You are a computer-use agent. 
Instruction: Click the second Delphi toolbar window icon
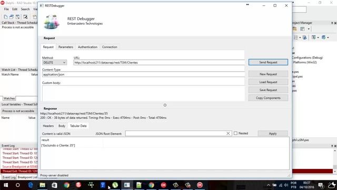12,17
